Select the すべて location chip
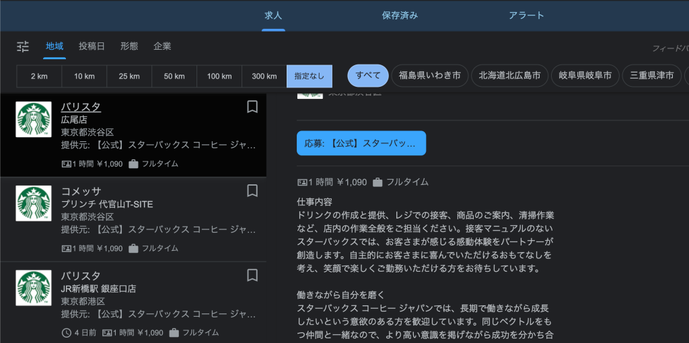Viewport: 689px width, 343px height. (368, 75)
